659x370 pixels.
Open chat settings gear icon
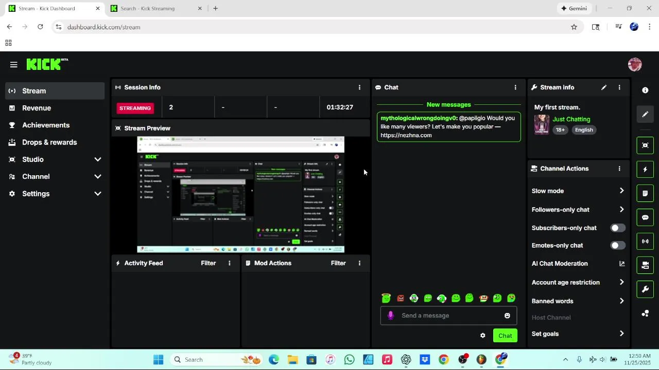482,336
